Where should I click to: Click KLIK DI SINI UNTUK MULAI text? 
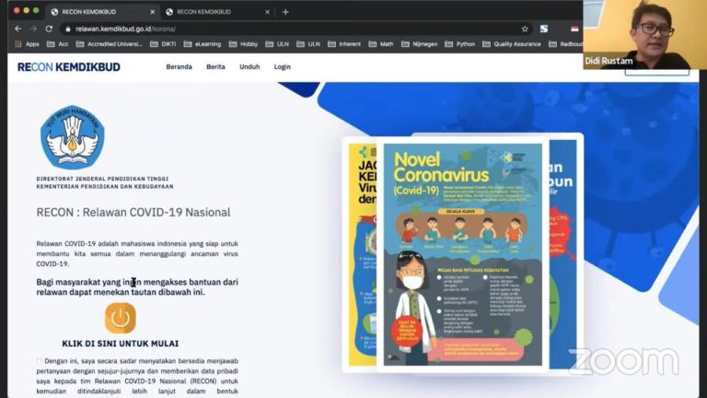121,344
